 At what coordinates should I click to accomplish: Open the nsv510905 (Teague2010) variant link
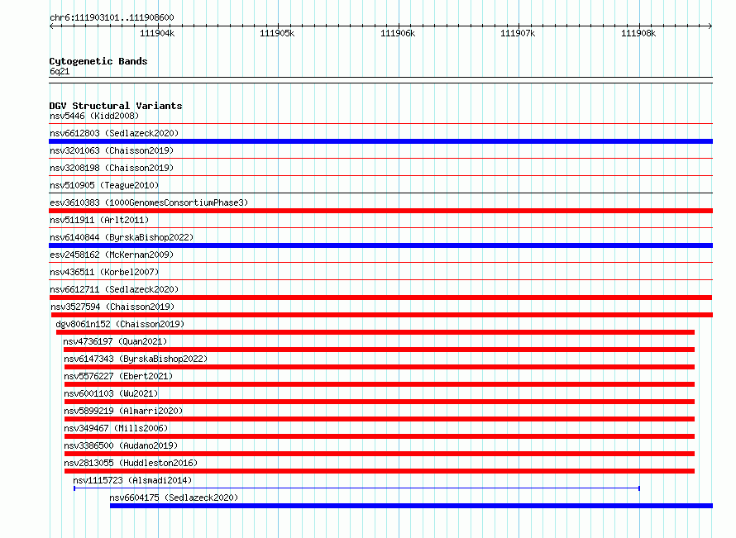(104, 185)
